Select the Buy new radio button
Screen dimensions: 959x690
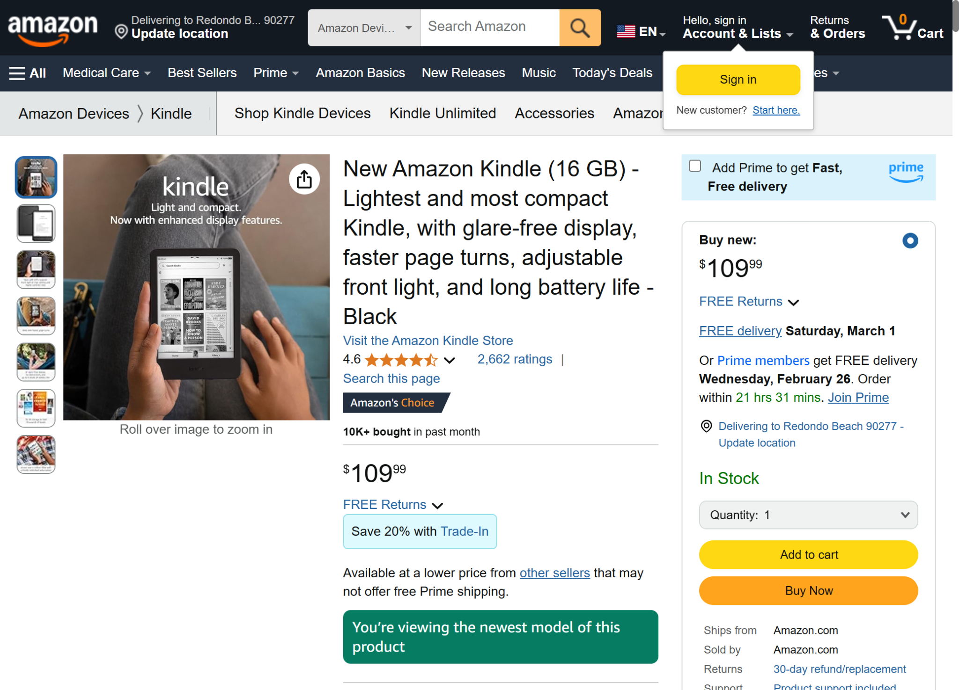click(910, 240)
